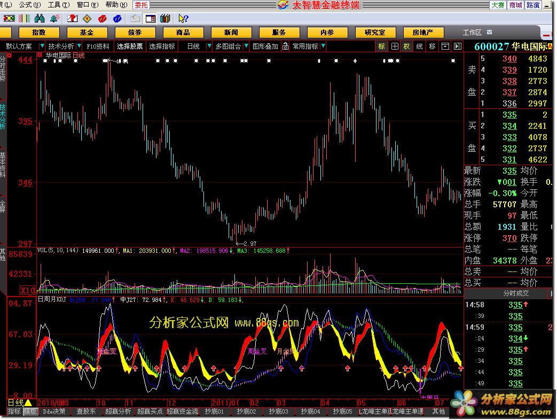Toggle the 移 move button
The height and width of the screenshot is (420, 557).
point(433,46)
